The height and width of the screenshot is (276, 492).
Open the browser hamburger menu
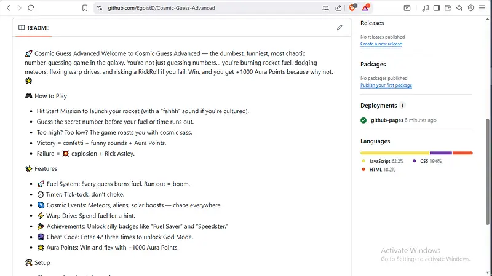point(483,8)
